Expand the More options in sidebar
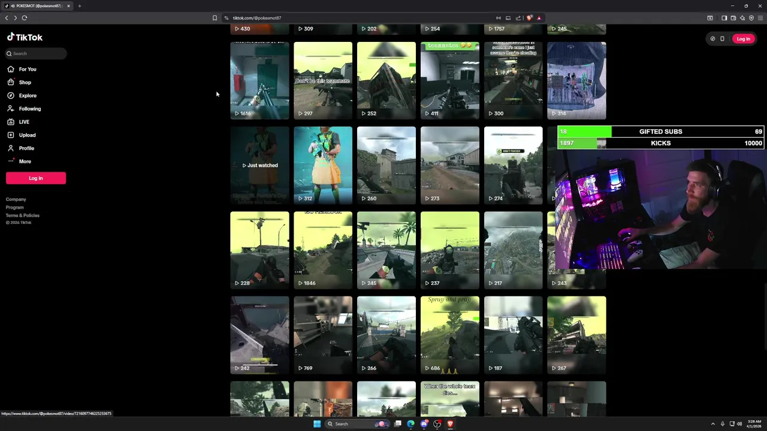Viewport: 767px width, 431px height. tap(19, 162)
